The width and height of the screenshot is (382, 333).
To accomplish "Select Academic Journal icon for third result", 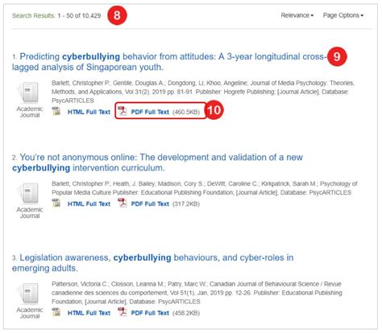I will click(28, 294).
